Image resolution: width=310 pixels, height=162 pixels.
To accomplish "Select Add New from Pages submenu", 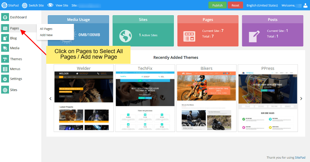I will [46, 35].
